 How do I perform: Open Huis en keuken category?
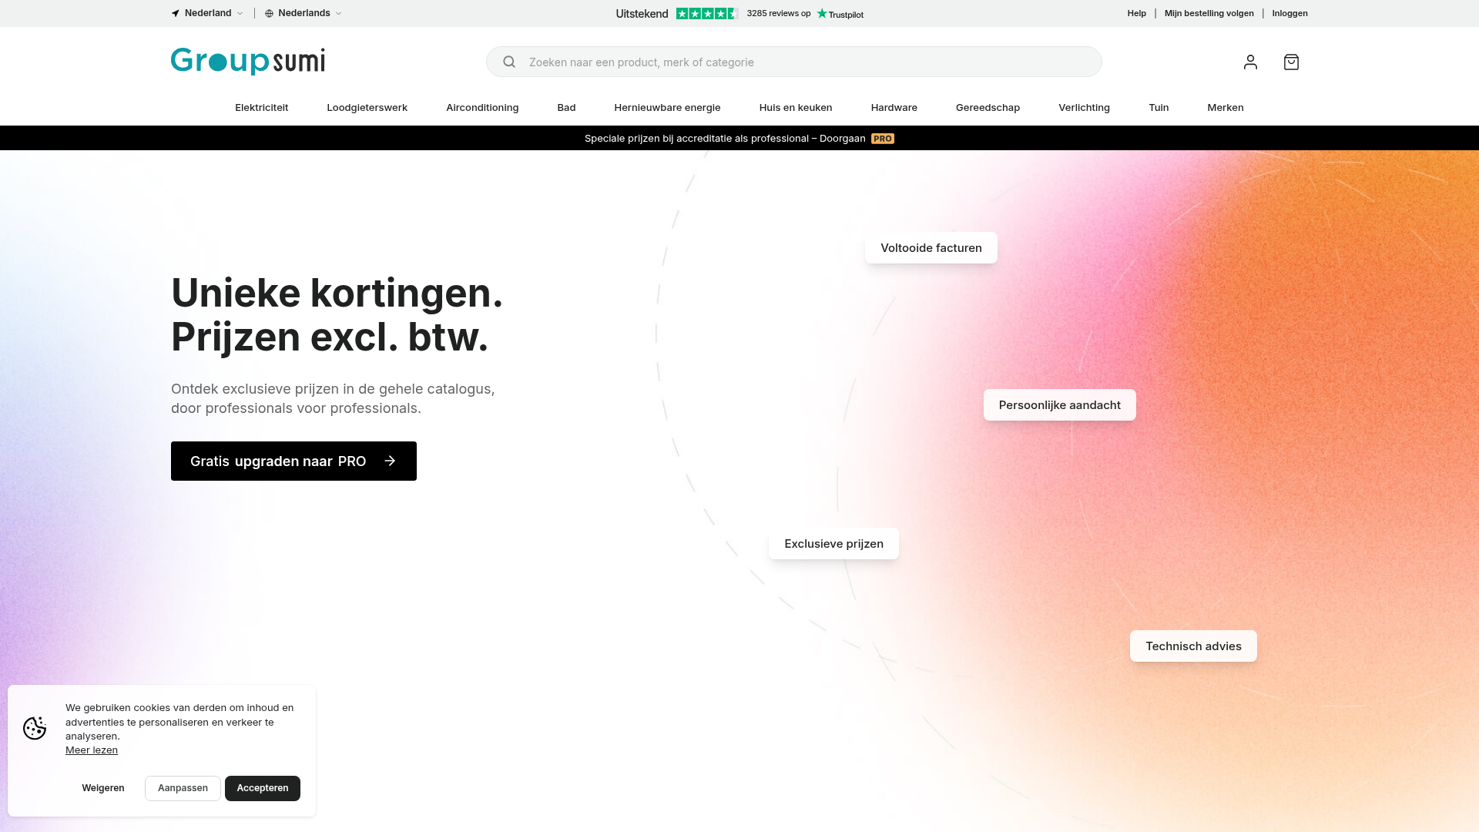pos(796,107)
